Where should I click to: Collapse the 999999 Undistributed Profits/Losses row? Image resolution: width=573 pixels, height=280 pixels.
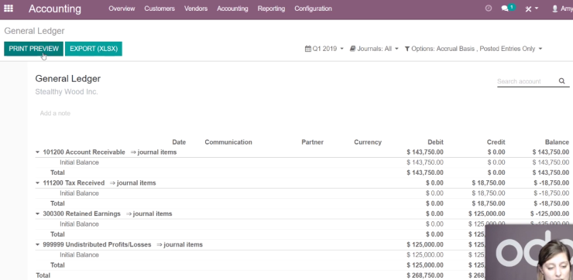tap(37, 244)
